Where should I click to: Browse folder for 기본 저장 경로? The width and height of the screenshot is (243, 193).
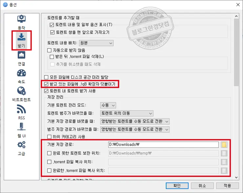[224, 145]
